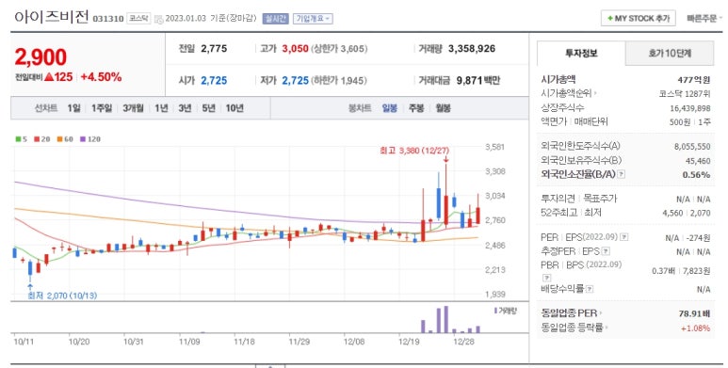Click the 거래량 volume legend marker

(x=506, y=311)
